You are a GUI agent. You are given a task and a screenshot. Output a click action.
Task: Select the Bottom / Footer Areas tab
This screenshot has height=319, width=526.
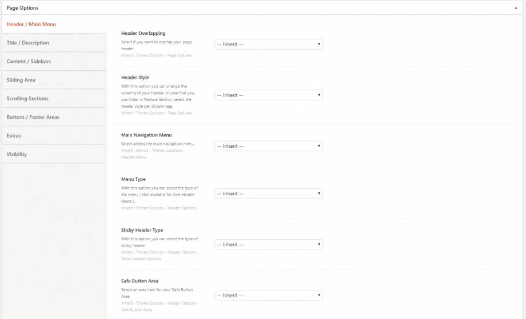coord(33,117)
